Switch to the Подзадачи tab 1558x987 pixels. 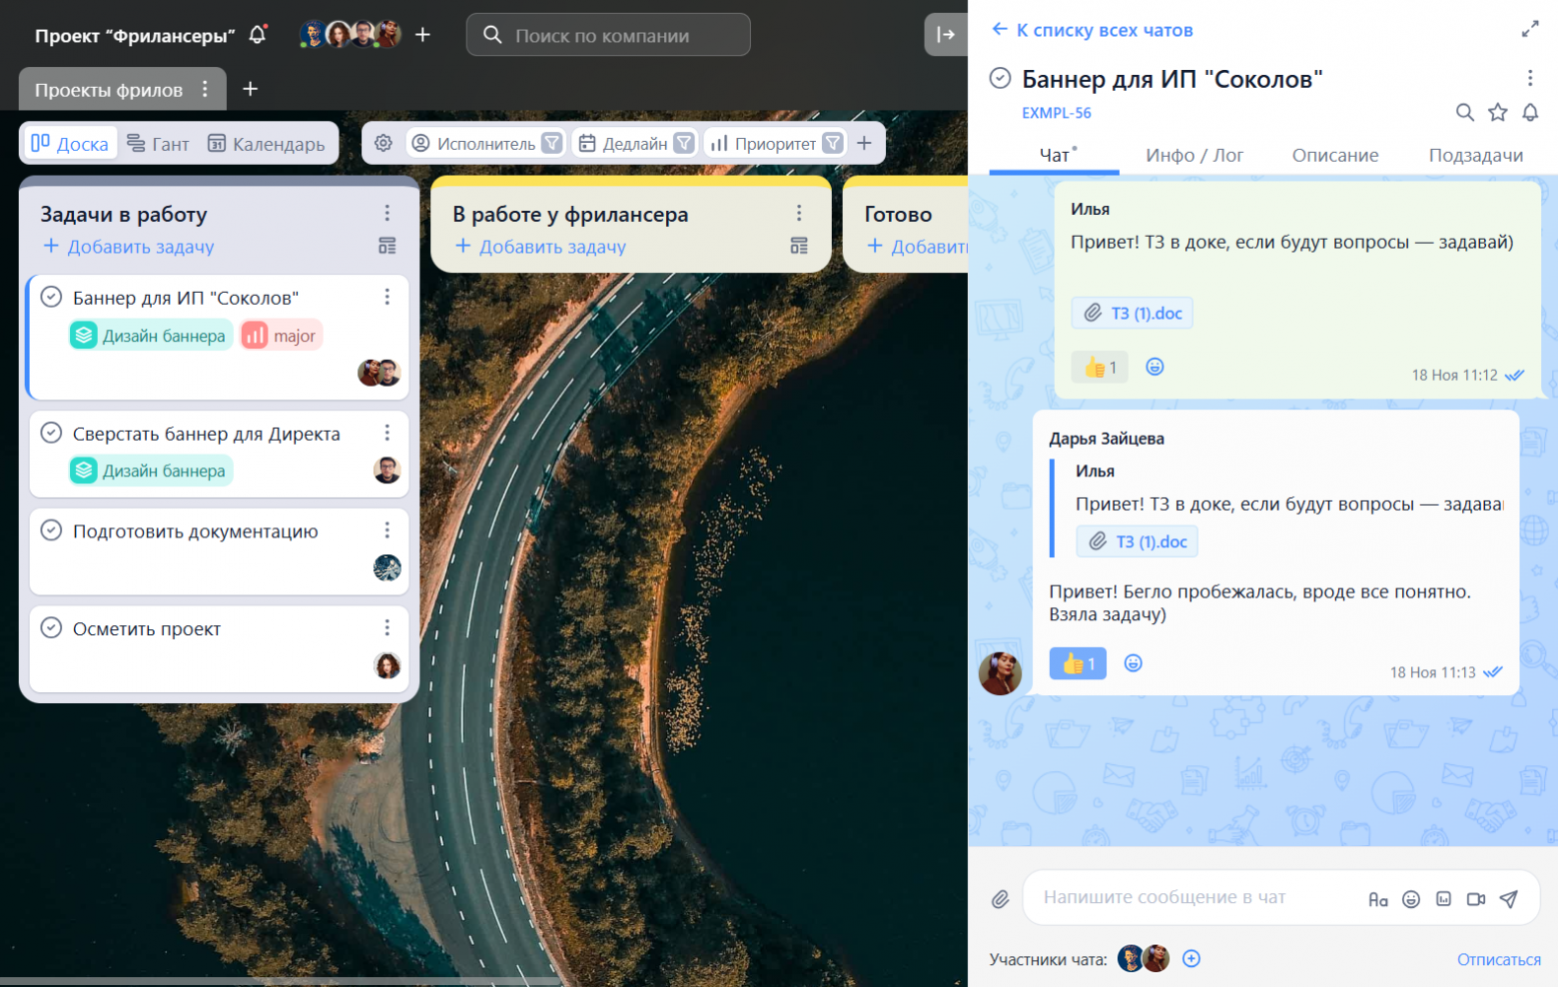tap(1475, 156)
